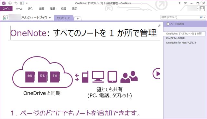Screen dimensions: 207x119
Task: Click the notebook sync icon beside notebook name
Action: (x=5, y=17)
